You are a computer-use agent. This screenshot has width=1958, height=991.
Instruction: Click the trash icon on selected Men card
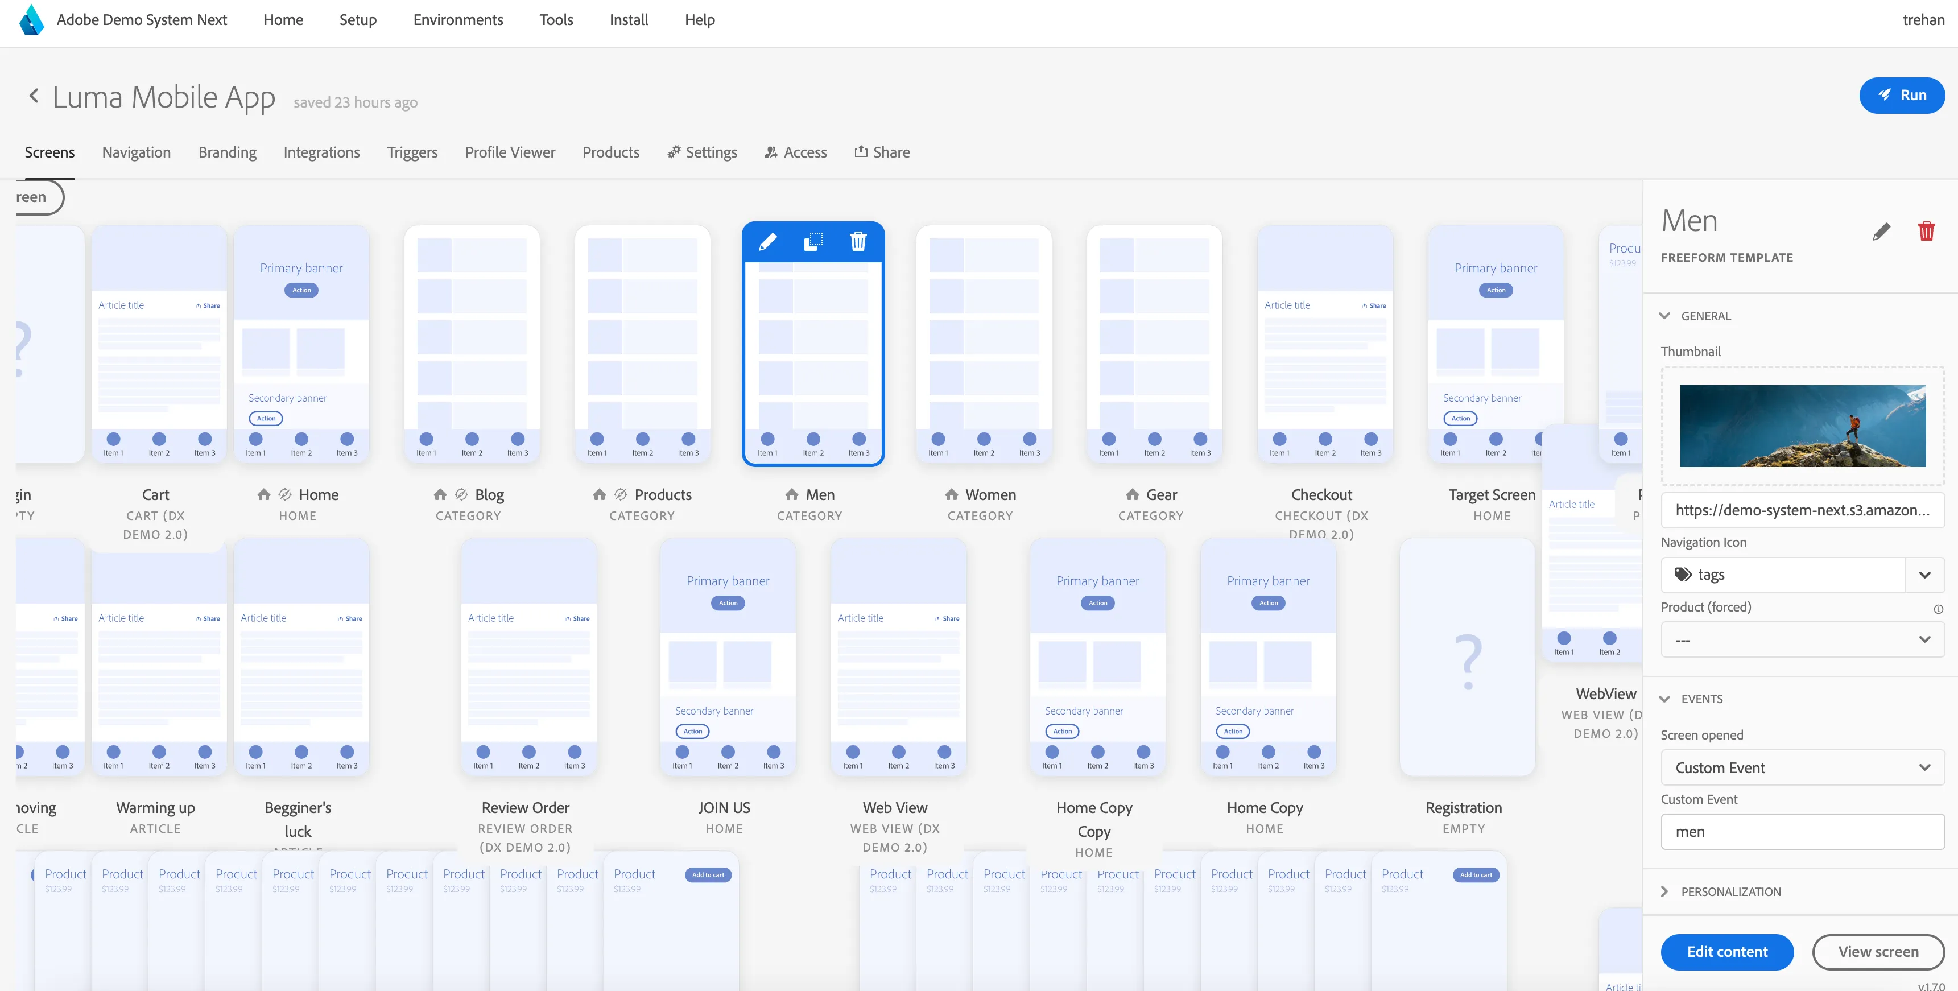tap(858, 242)
